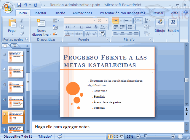Clear all formatting eraser icon
The width and height of the screenshot is (190, 140).
point(102,34)
